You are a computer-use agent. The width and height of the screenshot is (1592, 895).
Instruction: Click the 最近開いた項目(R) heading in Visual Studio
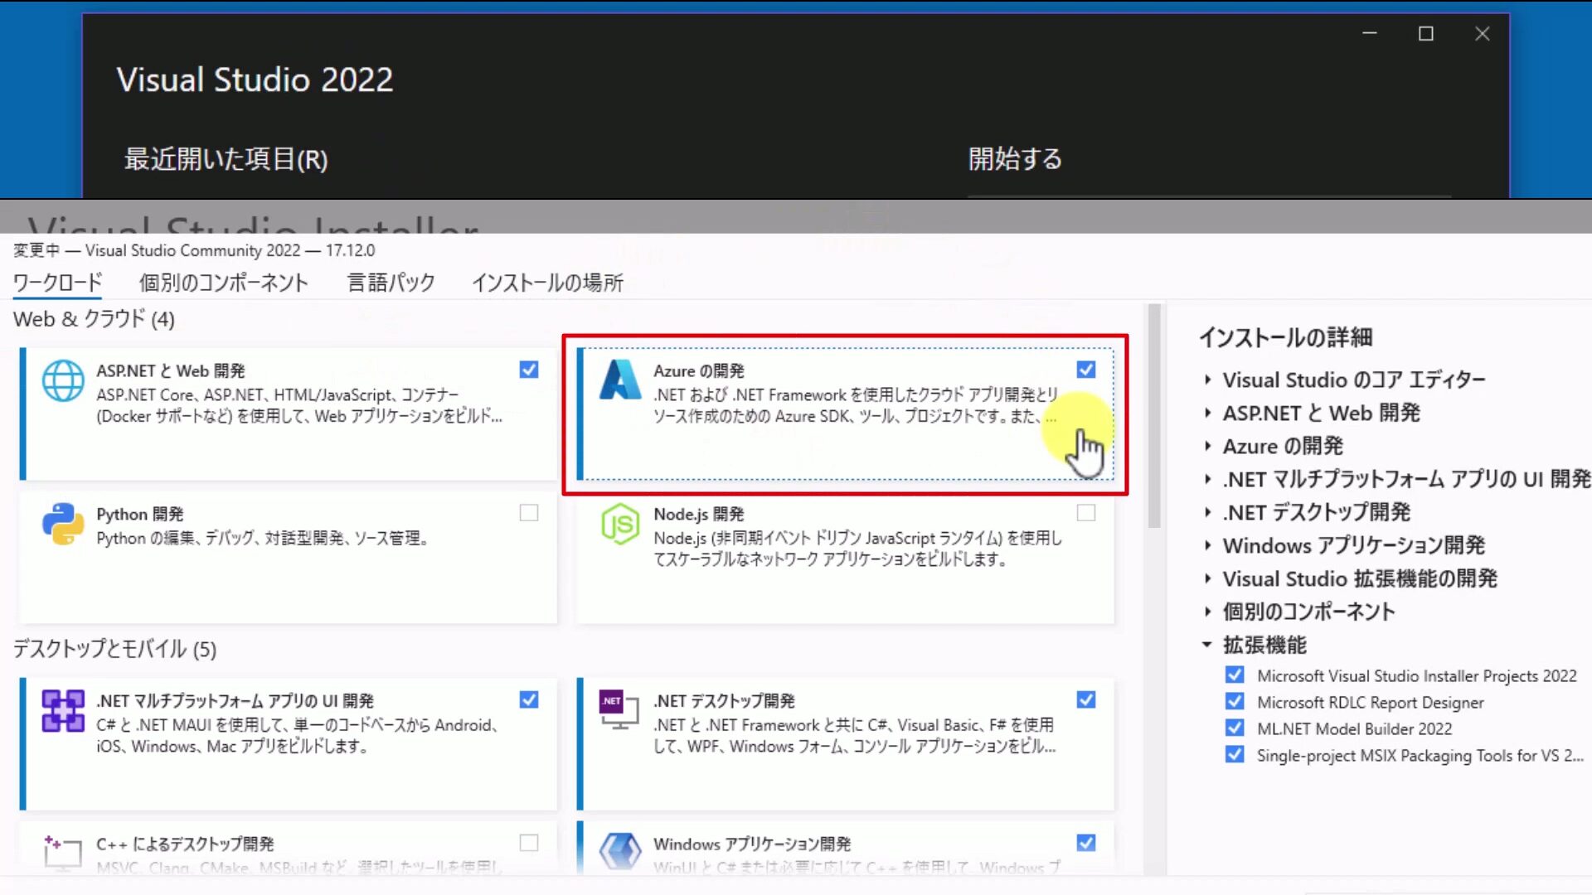pyautogui.click(x=226, y=158)
